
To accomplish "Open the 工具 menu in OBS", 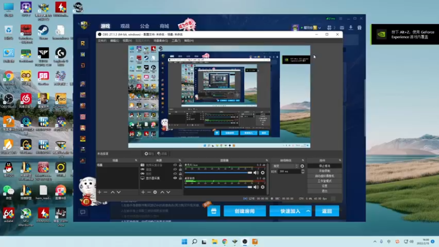I will point(176,41).
